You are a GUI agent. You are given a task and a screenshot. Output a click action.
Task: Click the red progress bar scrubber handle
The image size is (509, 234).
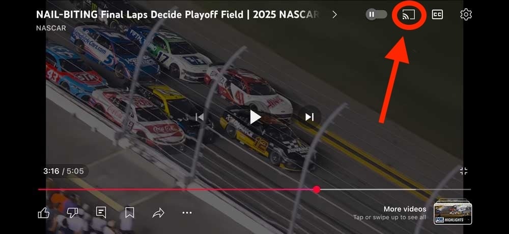(317, 190)
